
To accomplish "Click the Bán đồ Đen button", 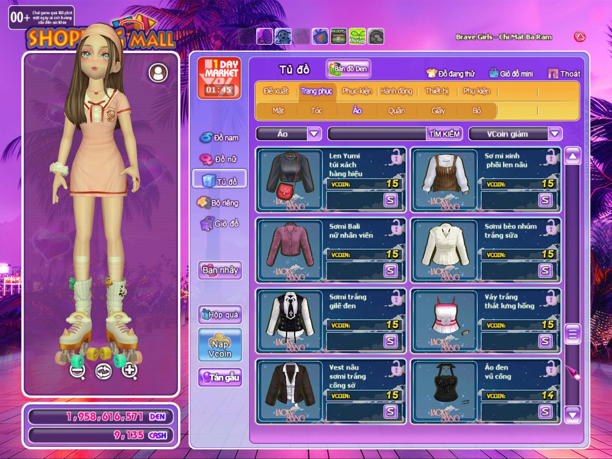I will (348, 69).
